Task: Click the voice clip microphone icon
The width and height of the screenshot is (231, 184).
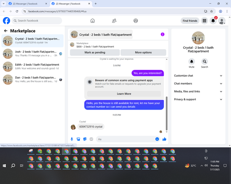Action: click(72, 139)
